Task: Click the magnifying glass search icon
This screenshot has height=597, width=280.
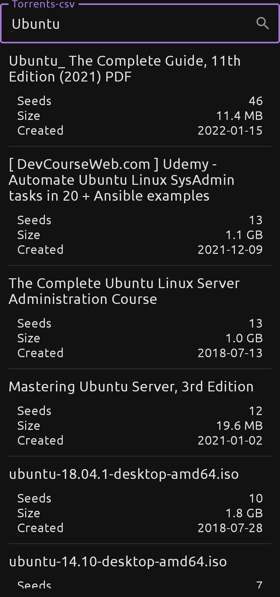Action: (x=262, y=23)
